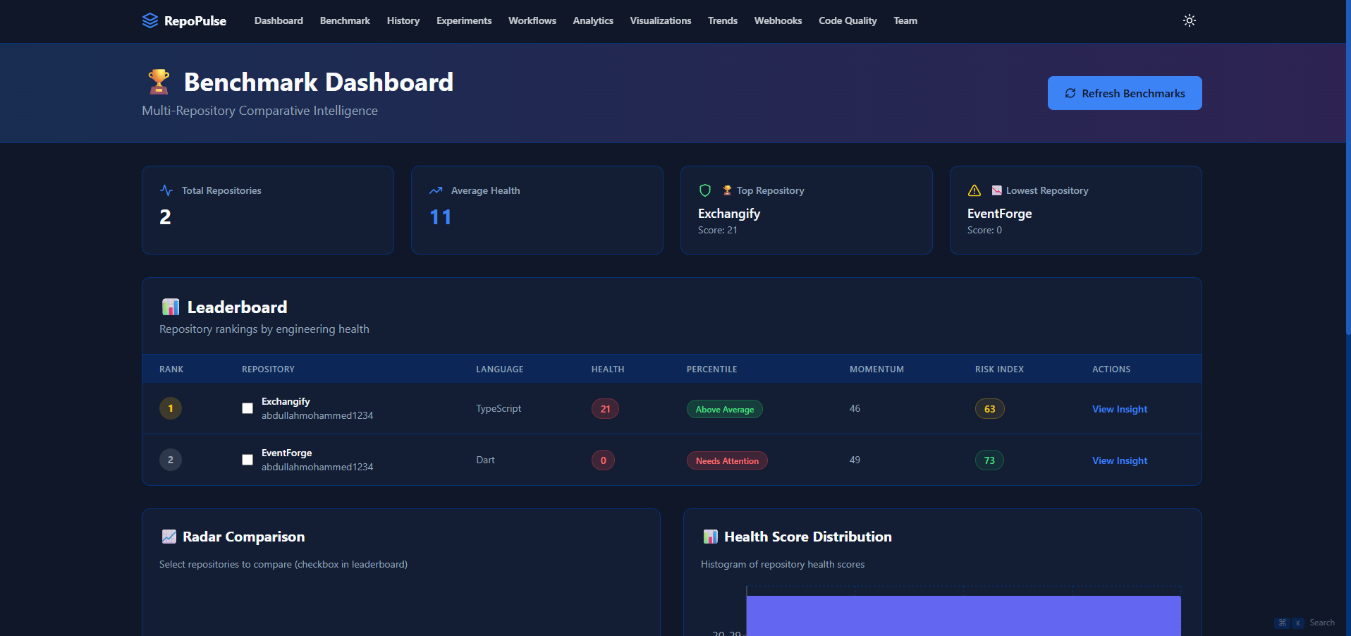Go to the History page
This screenshot has height=636, width=1351.
coord(403,20)
